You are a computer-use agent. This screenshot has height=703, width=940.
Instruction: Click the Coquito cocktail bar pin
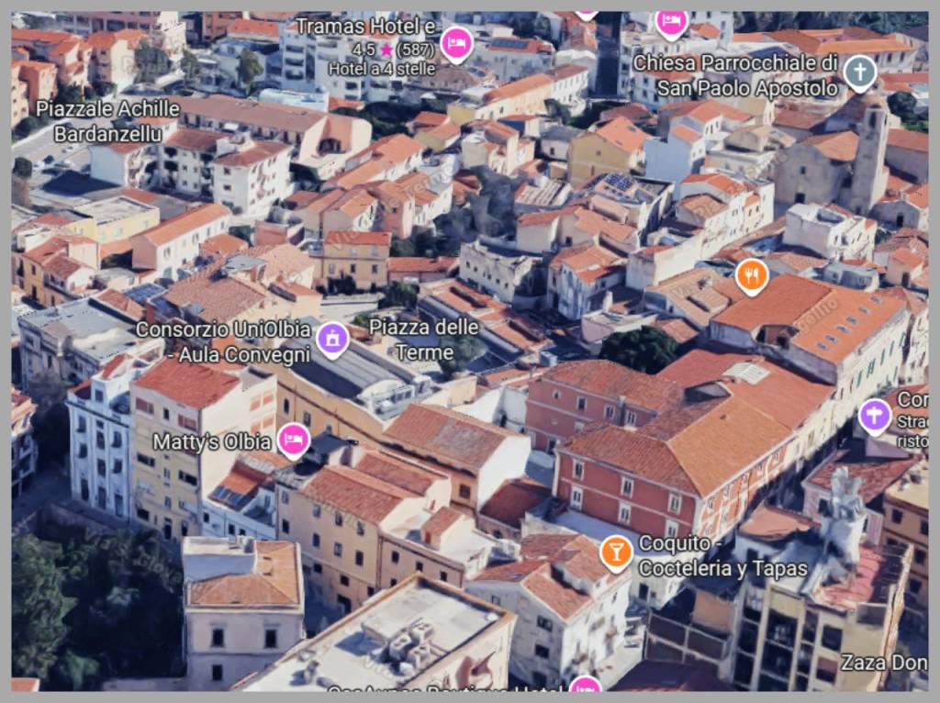click(x=616, y=552)
